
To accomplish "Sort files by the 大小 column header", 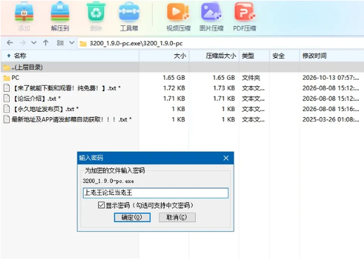I will tap(180, 56).
